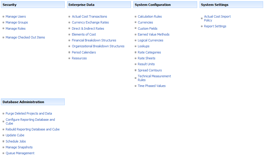This screenshot has width=264, height=156.
Task: Open Actual Cost Import Policy
Action: point(217,18)
